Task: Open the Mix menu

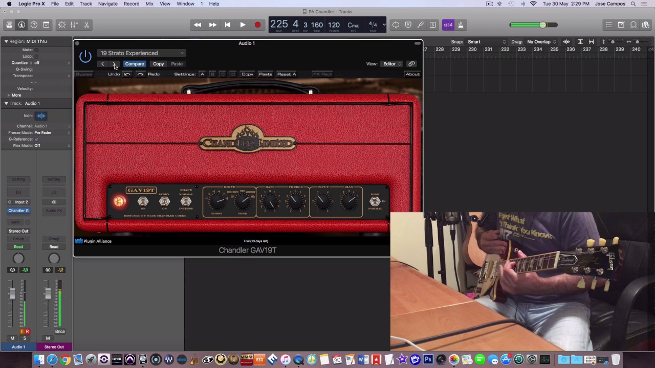Action: [x=149, y=4]
